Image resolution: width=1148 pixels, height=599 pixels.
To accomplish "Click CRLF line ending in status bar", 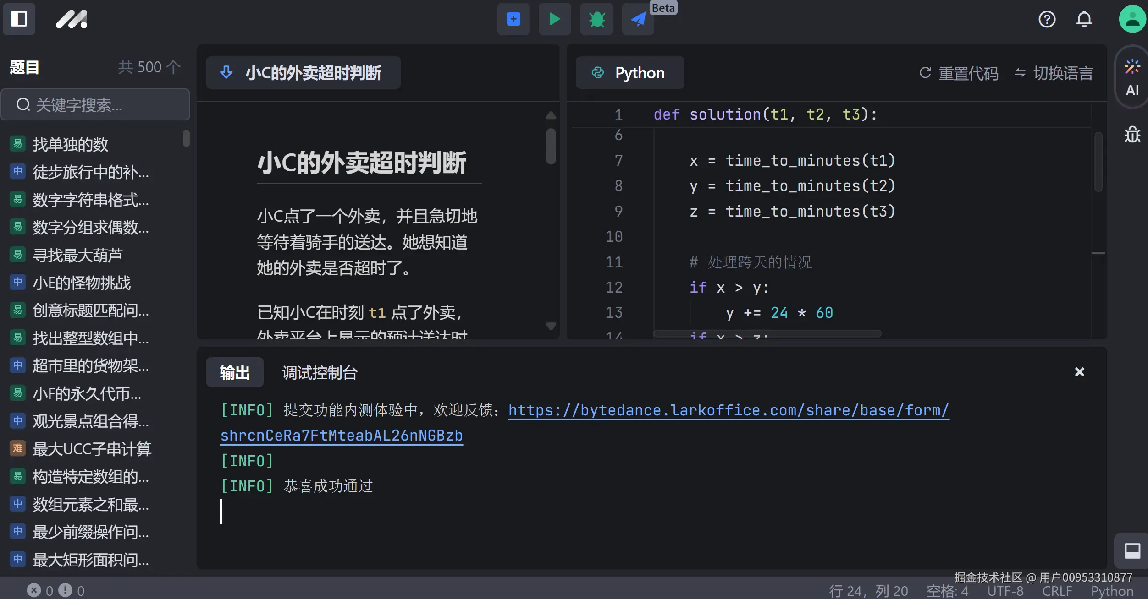I will click(1057, 591).
